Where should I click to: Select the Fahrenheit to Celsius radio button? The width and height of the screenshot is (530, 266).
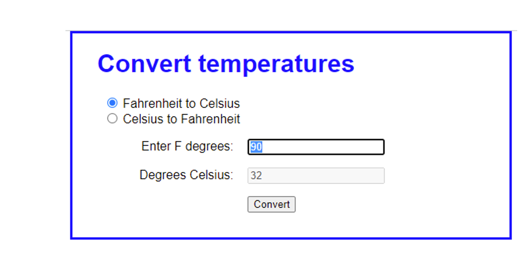pos(112,103)
